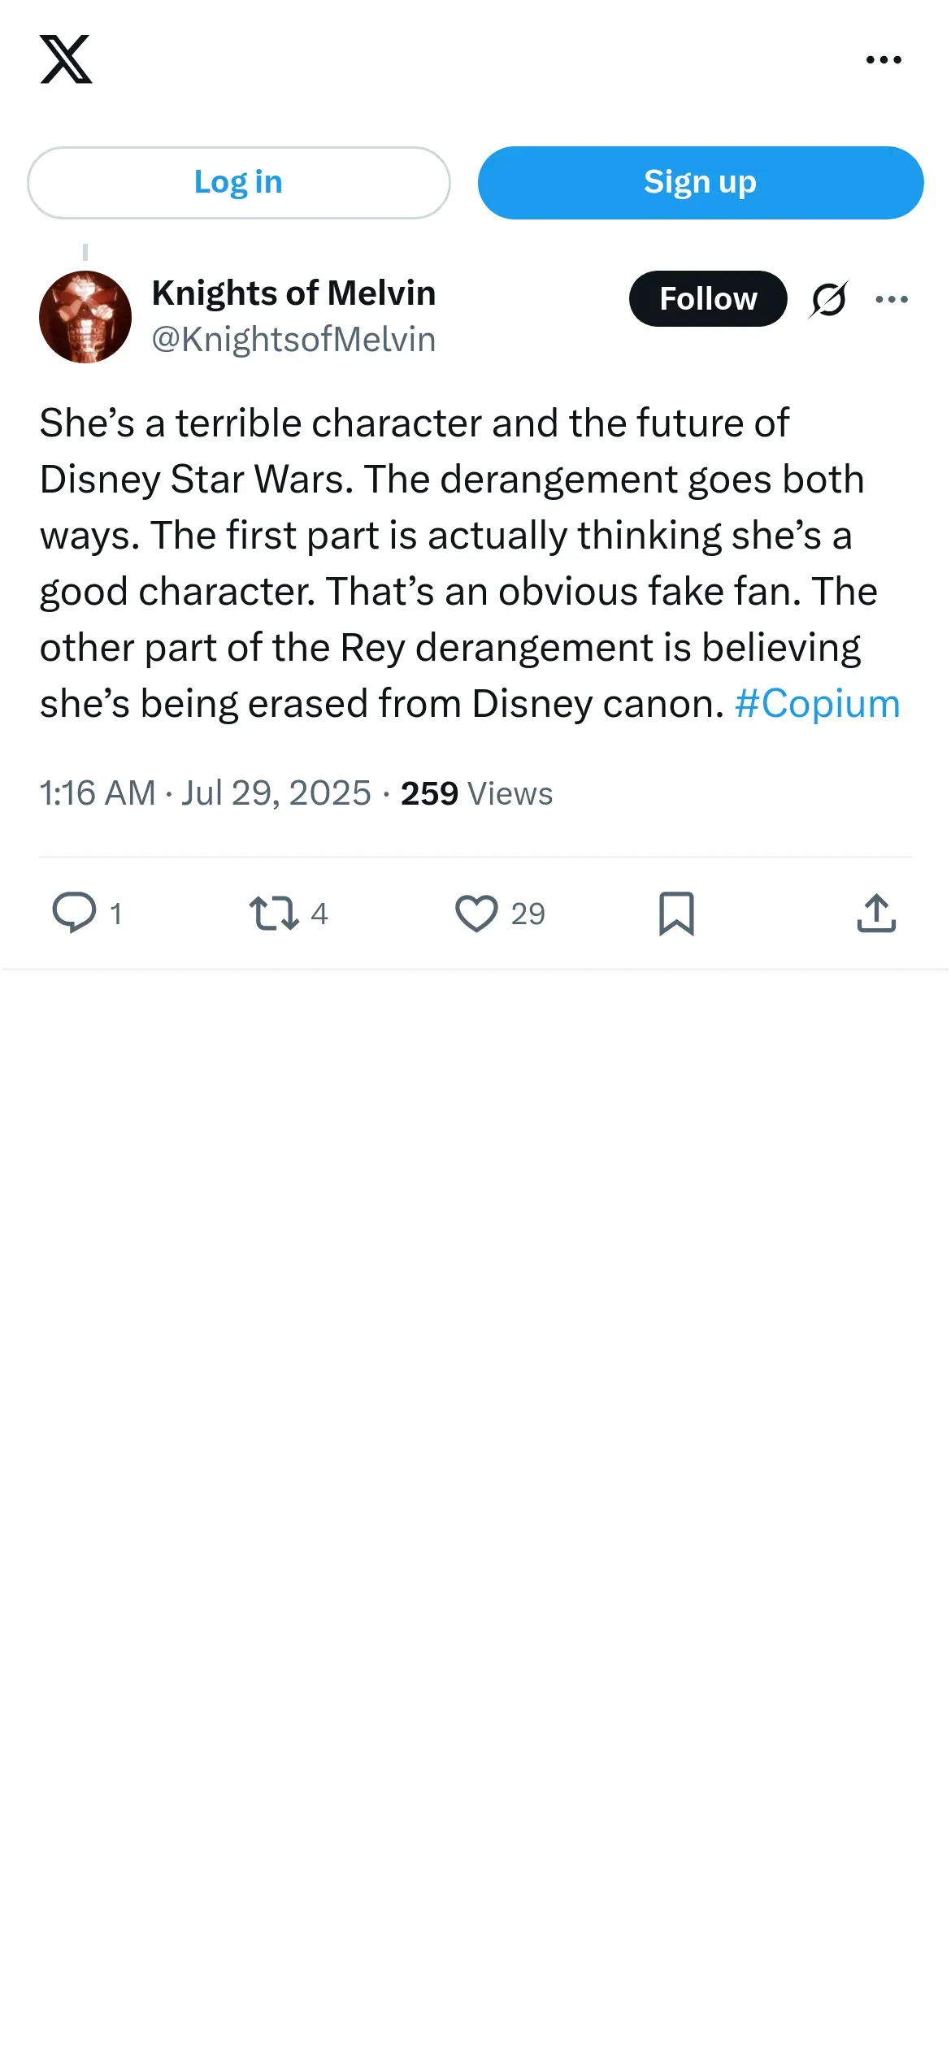951x2058 pixels.
Task: Click the 259 Views count
Action: point(476,793)
